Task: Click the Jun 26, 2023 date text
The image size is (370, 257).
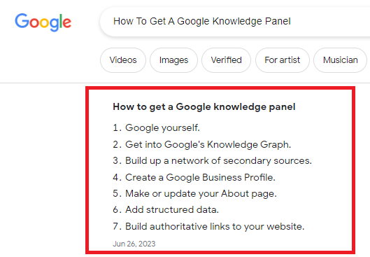Action: click(134, 244)
